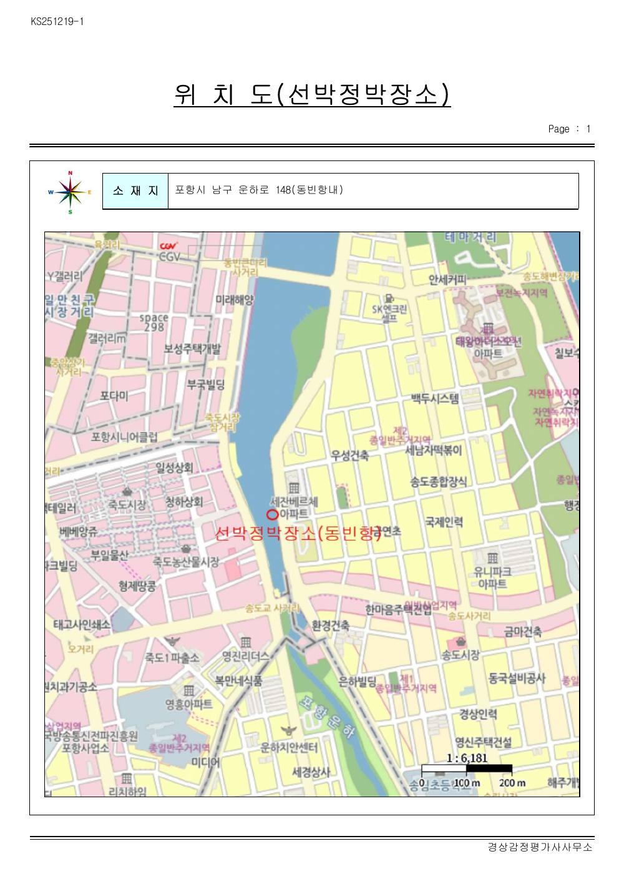This screenshot has height=884, width=624.
Task: Click the 환경건축 map label
Action: [331, 625]
